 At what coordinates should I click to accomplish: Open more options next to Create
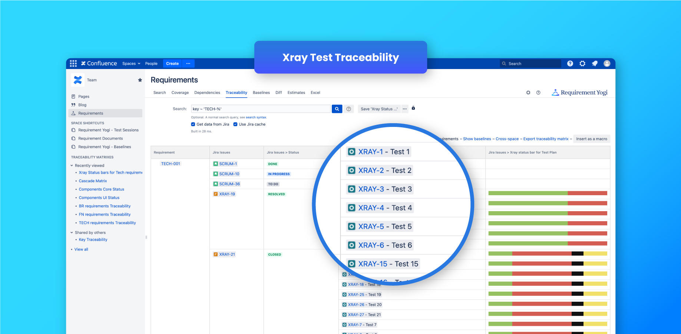tap(188, 63)
